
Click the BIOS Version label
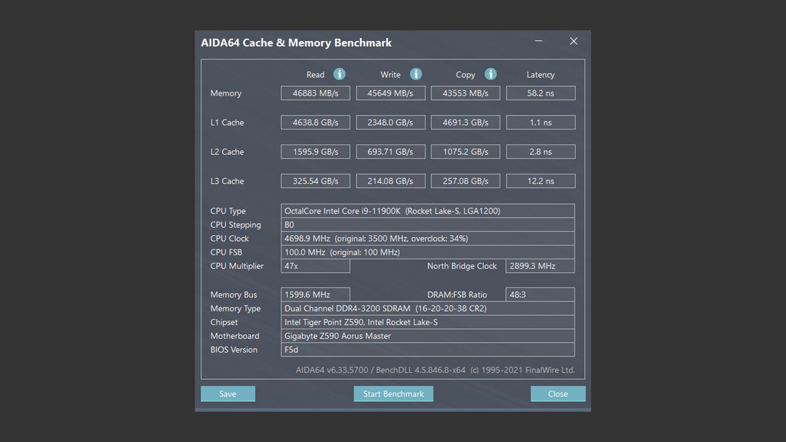(234, 350)
